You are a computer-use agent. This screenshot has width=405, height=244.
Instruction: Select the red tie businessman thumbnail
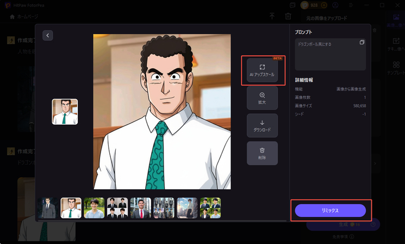[141, 208]
